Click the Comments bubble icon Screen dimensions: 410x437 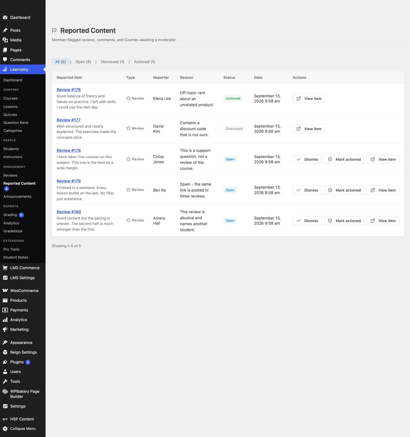[5, 60]
